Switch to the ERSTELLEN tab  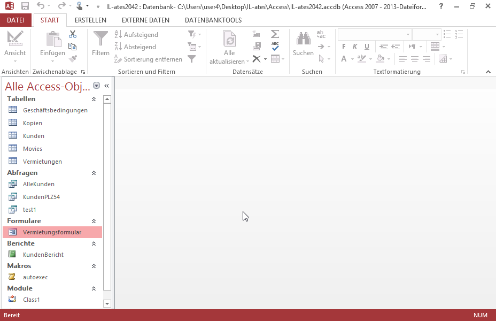click(90, 20)
